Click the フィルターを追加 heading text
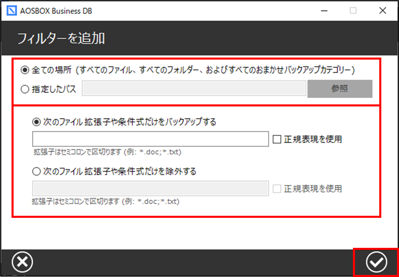 click(61, 39)
